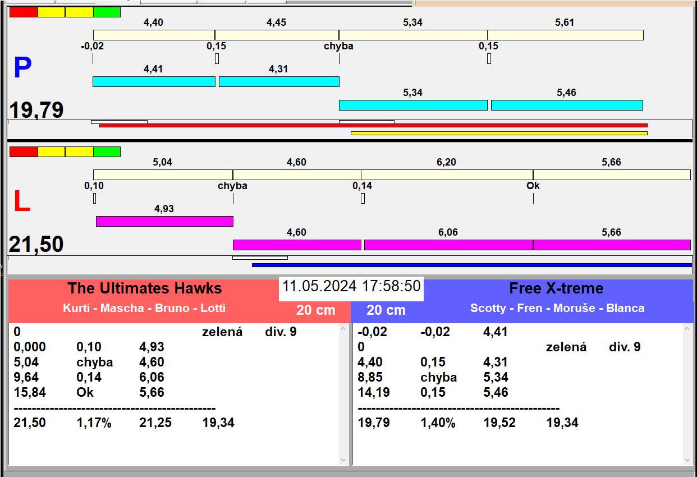The width and height of the screenshot is (697, 477).
Task: Click 21,25 in The Ultimates Hawks totals row
Action: coord(155,423)
